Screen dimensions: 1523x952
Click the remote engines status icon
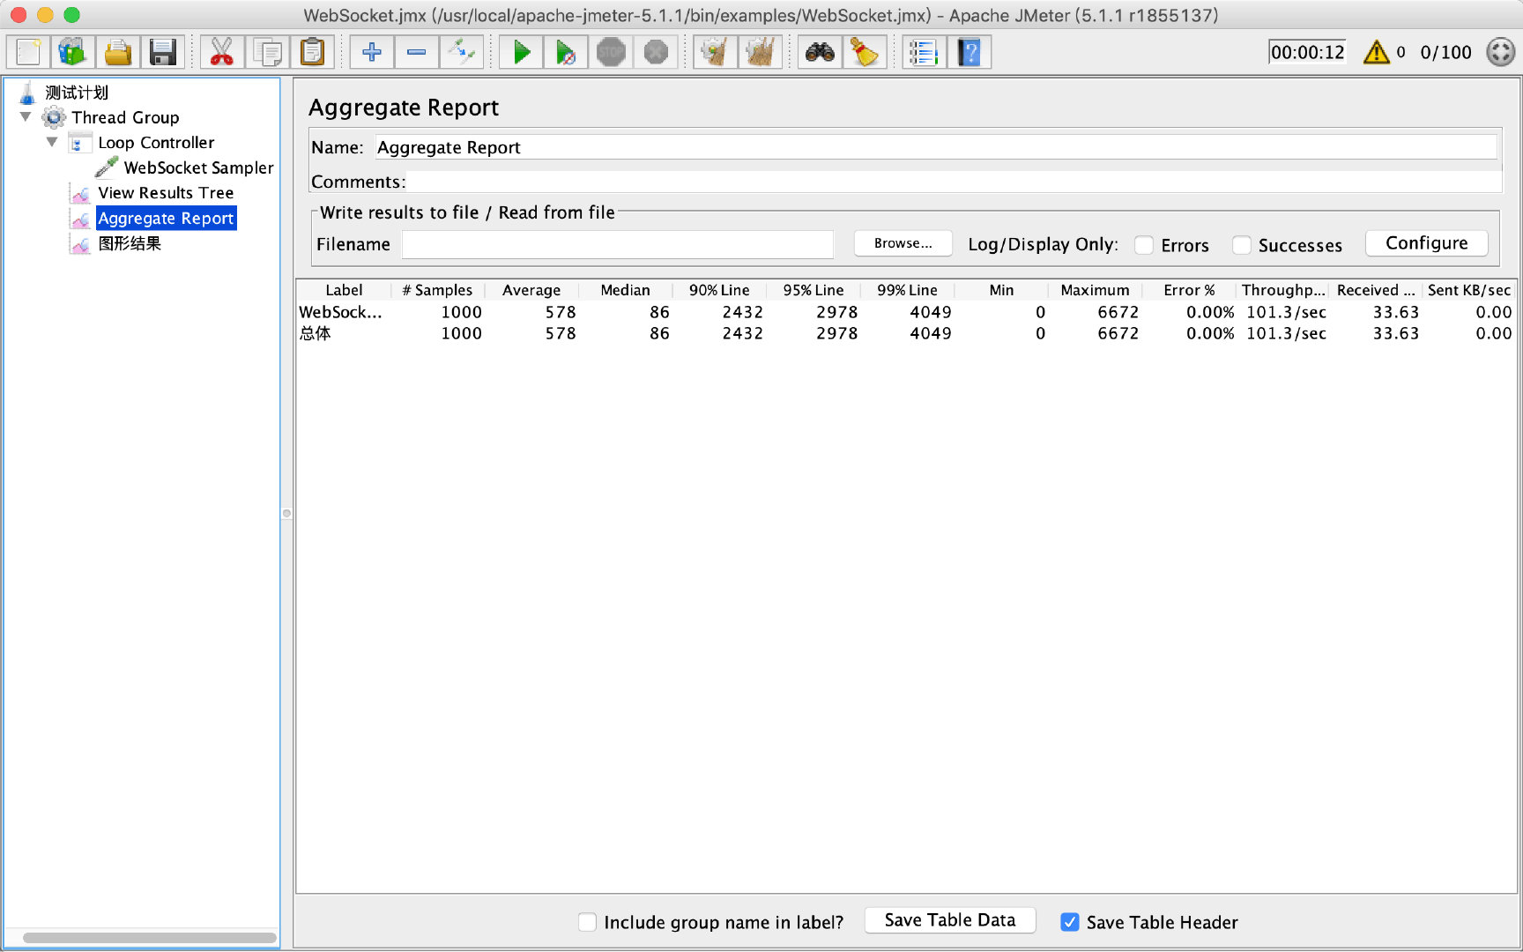[1500, 52]
